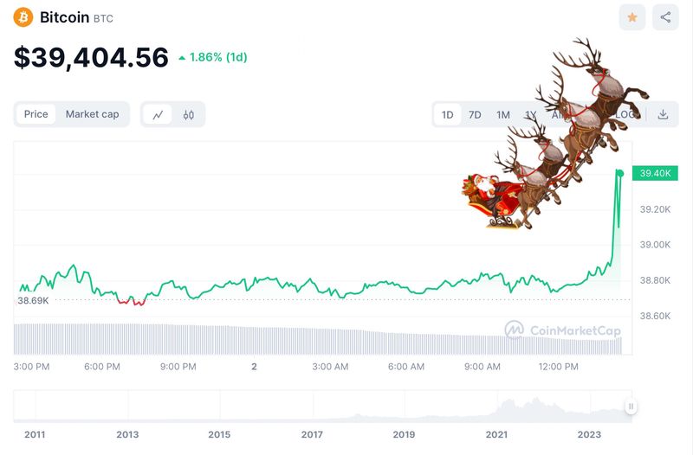Click the 39.40K current price label

pyautogui.click(x=655, y=173)
